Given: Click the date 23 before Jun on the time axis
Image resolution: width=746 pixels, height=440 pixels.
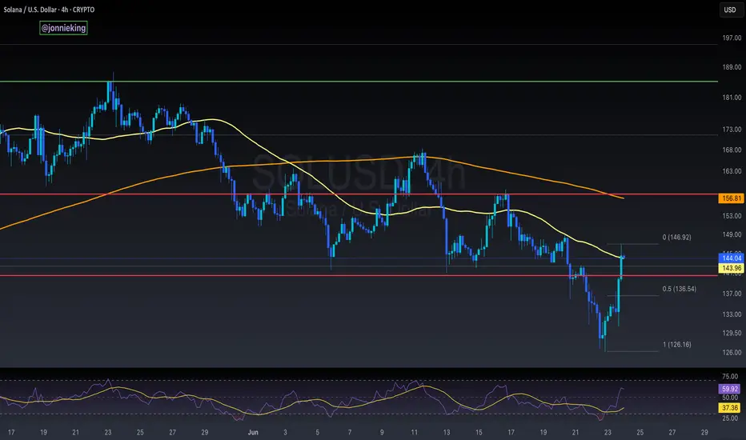Looking at the screenshot, I should pos(108,432).
